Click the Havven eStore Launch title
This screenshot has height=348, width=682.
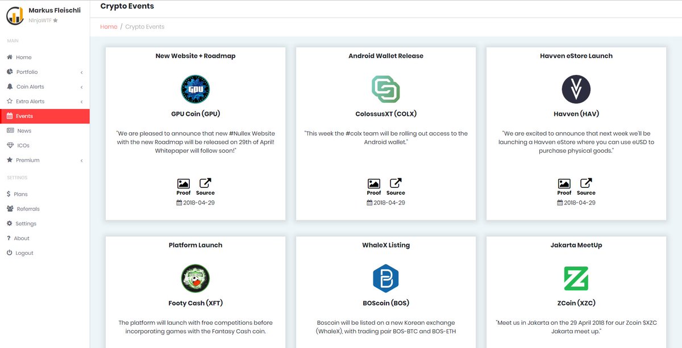576,56
